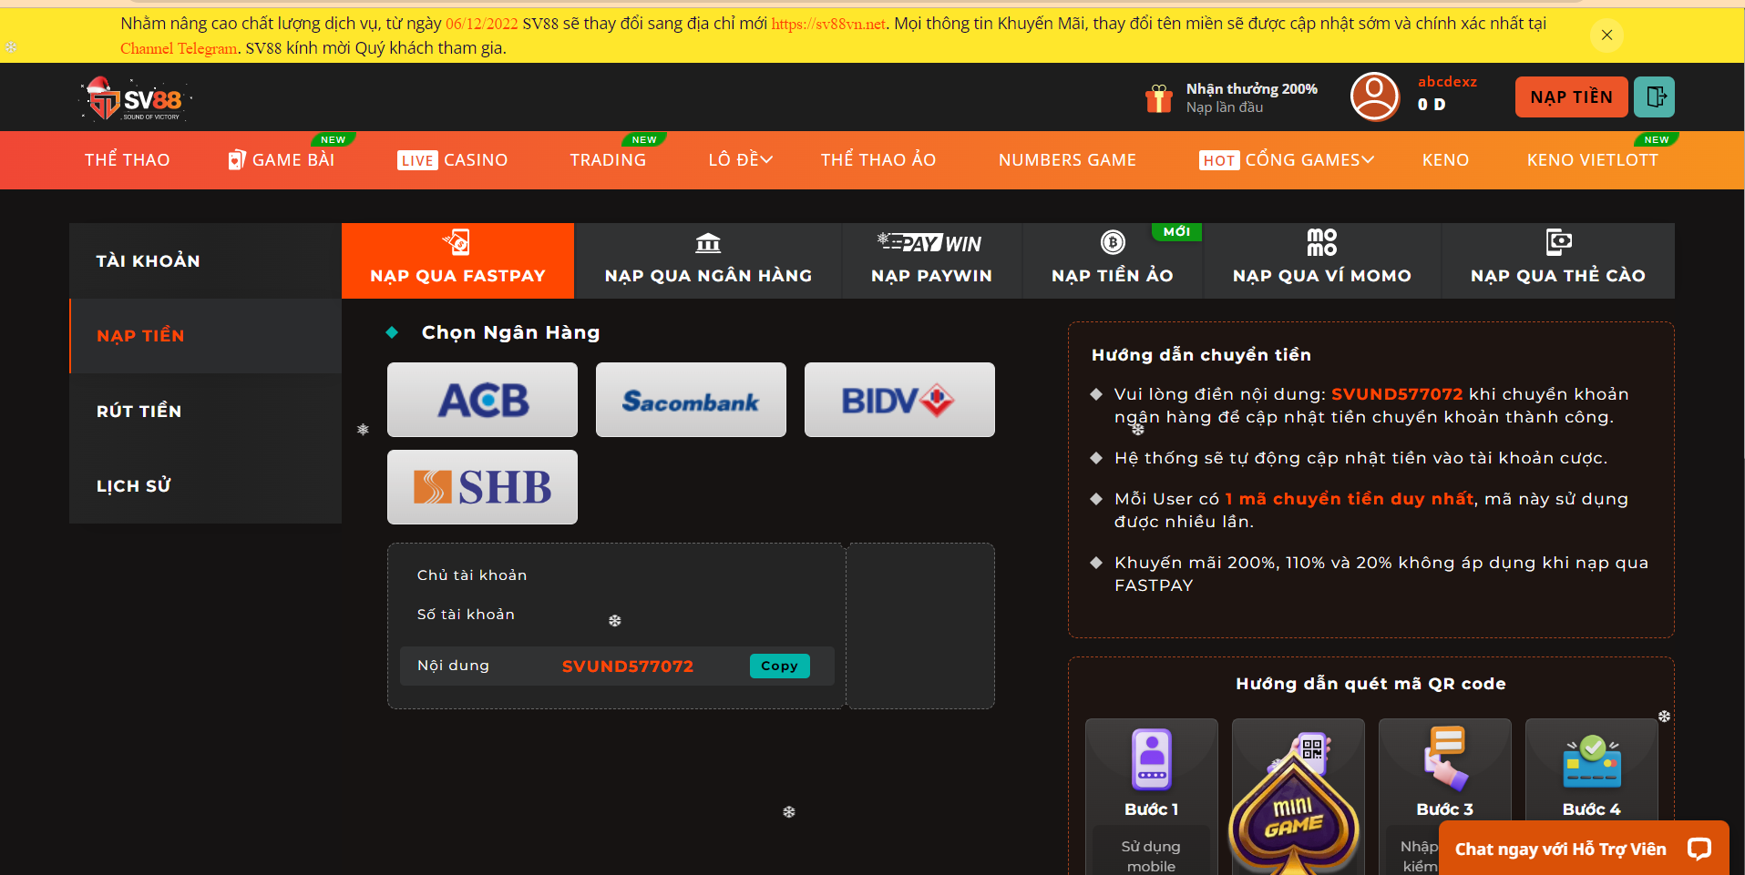Click the abcdexz username
This screenshot has height=875, width=1745.
click(x=1447, y=82)
